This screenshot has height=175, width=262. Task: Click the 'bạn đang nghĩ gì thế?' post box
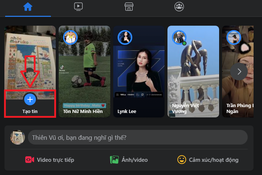click(x=138, y=137)
